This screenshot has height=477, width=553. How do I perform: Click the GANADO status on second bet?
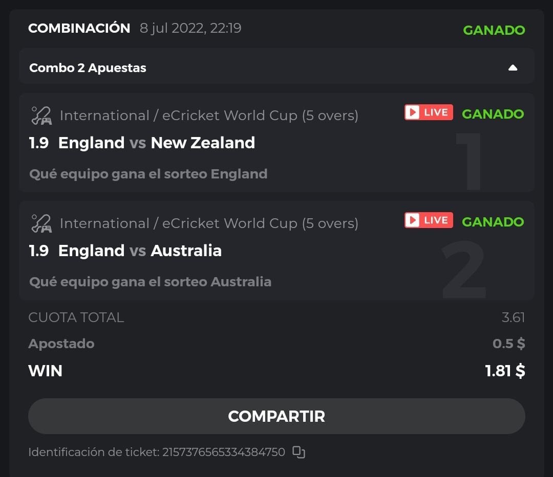coord(493,221)
